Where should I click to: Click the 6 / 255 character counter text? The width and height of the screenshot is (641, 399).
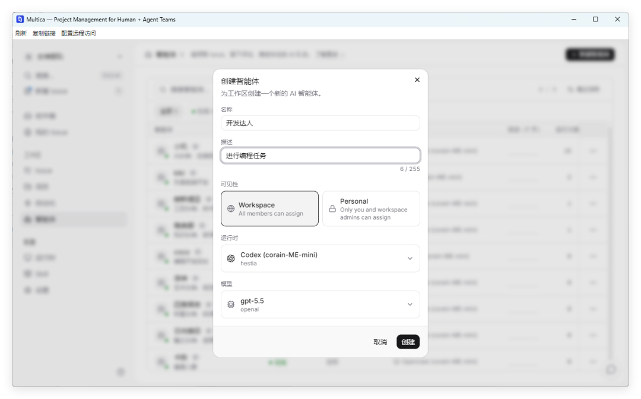[x=410, y=169]
